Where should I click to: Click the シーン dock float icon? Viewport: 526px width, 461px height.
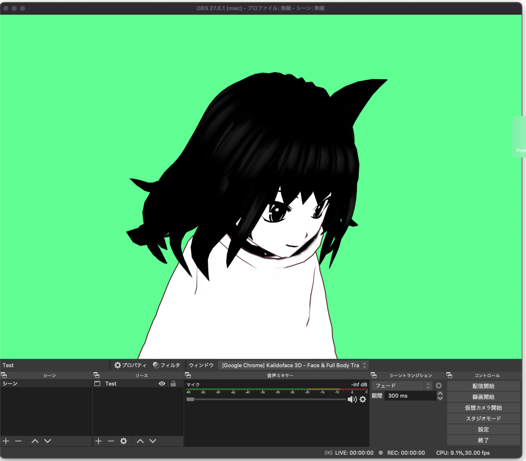click(4, 375)
